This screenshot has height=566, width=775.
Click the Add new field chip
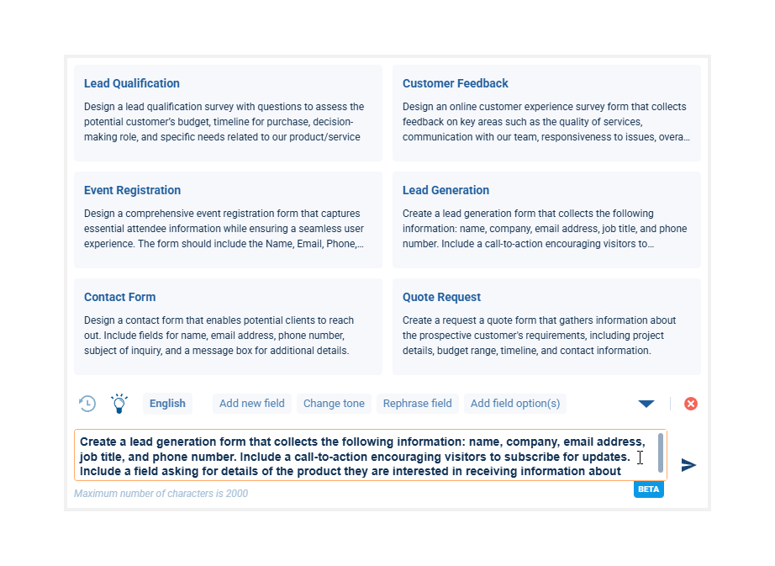pyautogui.click(x=252, y=404)
